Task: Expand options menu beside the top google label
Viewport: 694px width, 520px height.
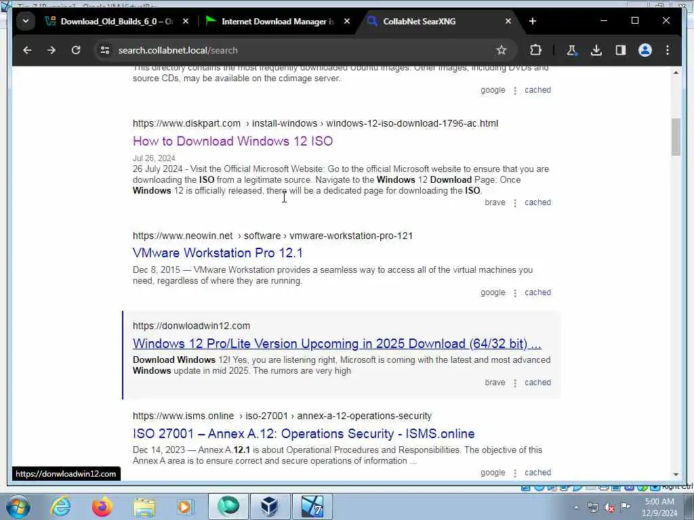Action: [515, 91]
